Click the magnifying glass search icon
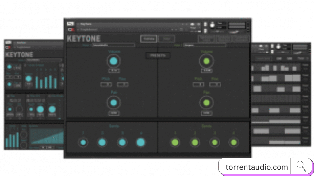Image resolution: width=314 pixels, height=176 pixels. (x=301, y=166)
